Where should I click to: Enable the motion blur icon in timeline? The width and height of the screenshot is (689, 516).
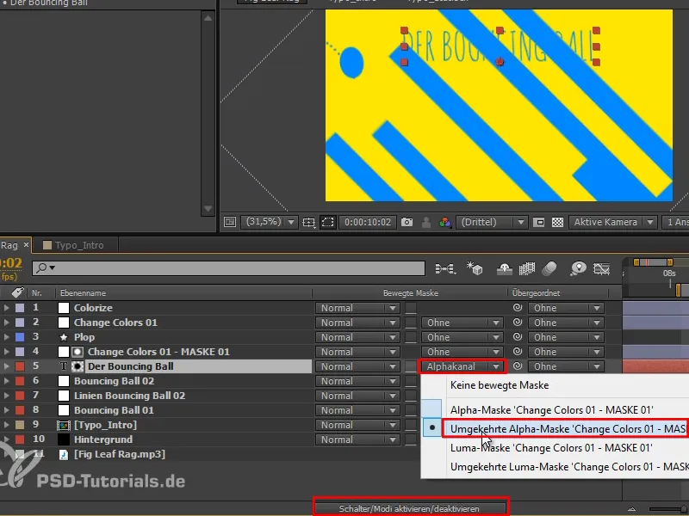[549, 268]
